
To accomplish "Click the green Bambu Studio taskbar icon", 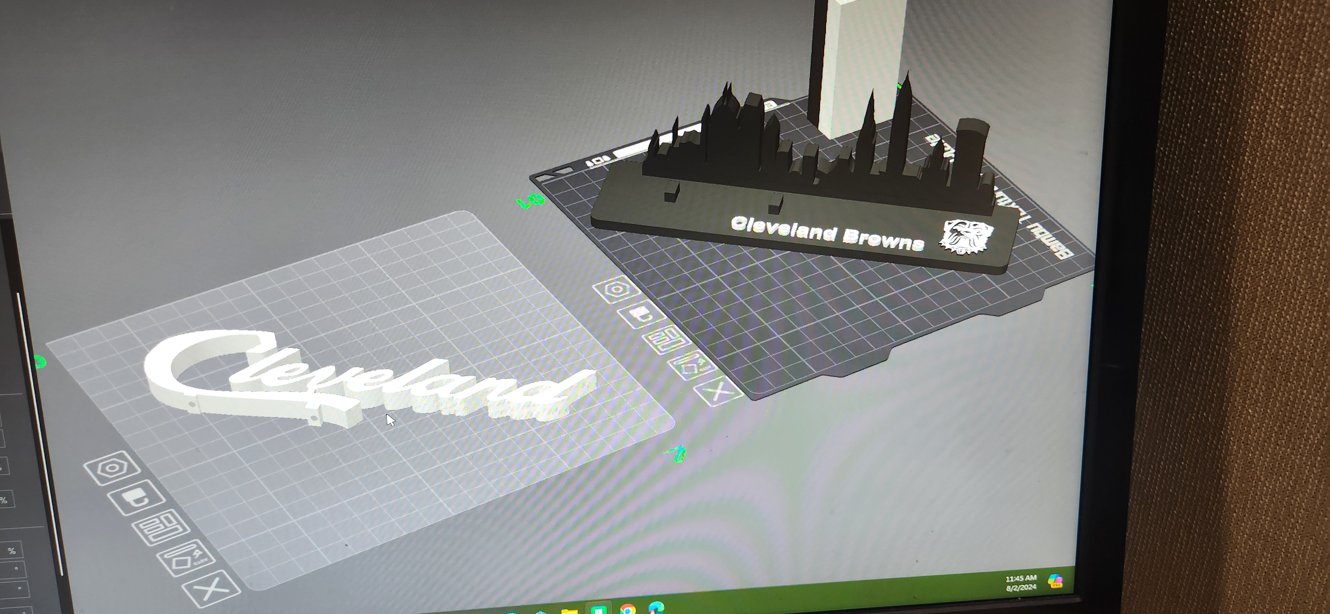I will coord(598,610).
